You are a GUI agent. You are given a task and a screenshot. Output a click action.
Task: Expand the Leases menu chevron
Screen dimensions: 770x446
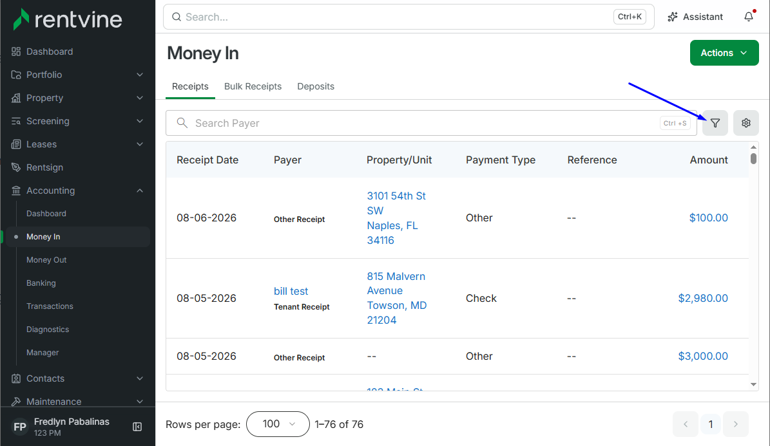pos(140,144)
